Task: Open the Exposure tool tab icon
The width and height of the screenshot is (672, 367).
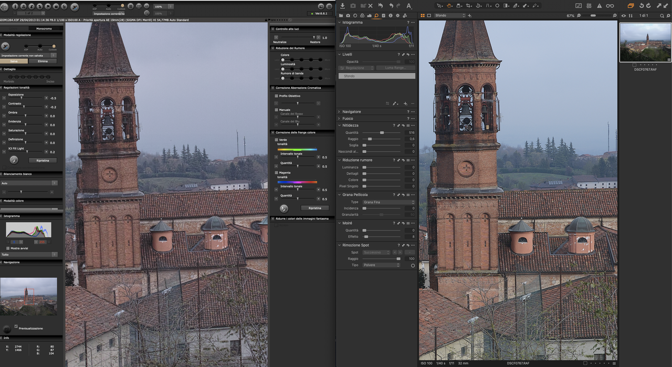Action: [369, 16]
